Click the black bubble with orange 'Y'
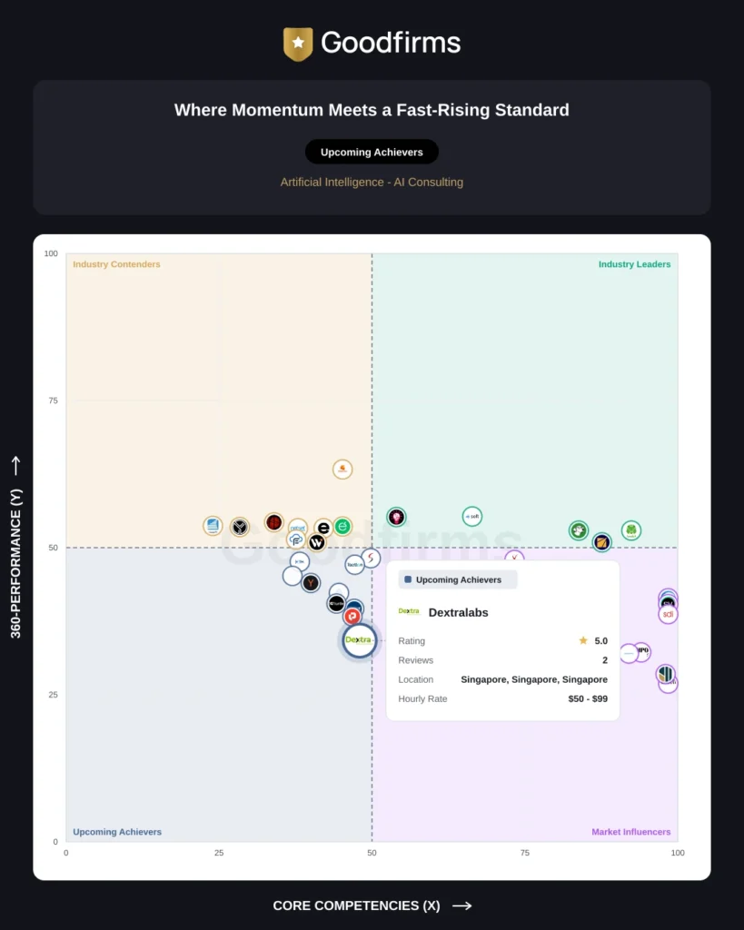Screen dimensions: 744x930 pyautogui.click(x=311, y=583)
